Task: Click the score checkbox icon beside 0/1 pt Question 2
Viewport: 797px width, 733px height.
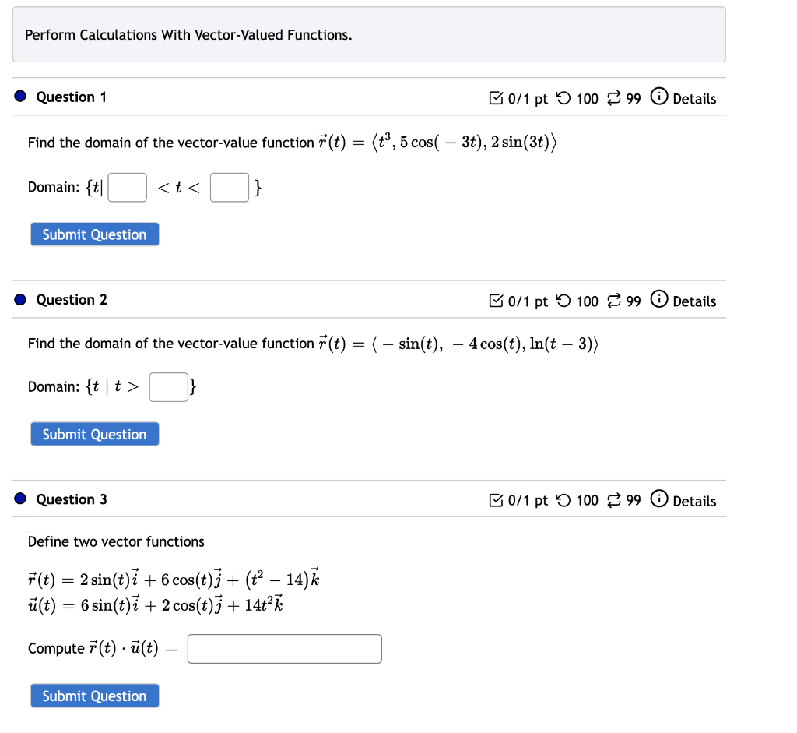Action: [x=496, y=301]
